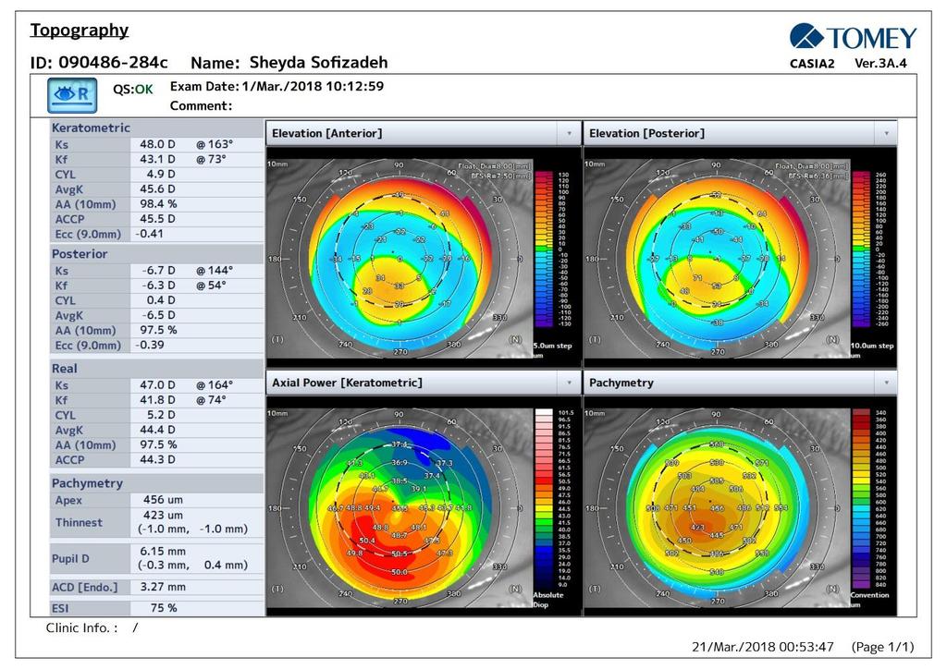Click the TOMEY logo
Viewport: 947px width, 669px height.
pos(853,37)
